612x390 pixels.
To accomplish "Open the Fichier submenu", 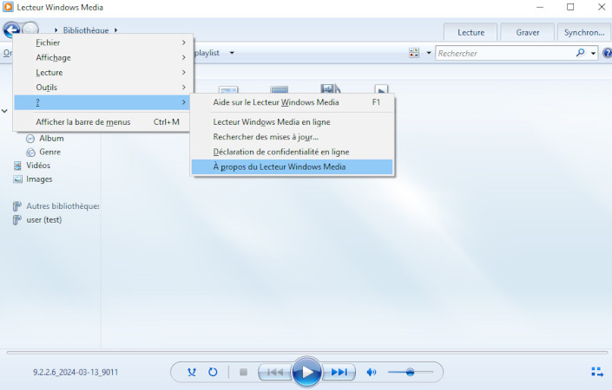I will [102, 42].
